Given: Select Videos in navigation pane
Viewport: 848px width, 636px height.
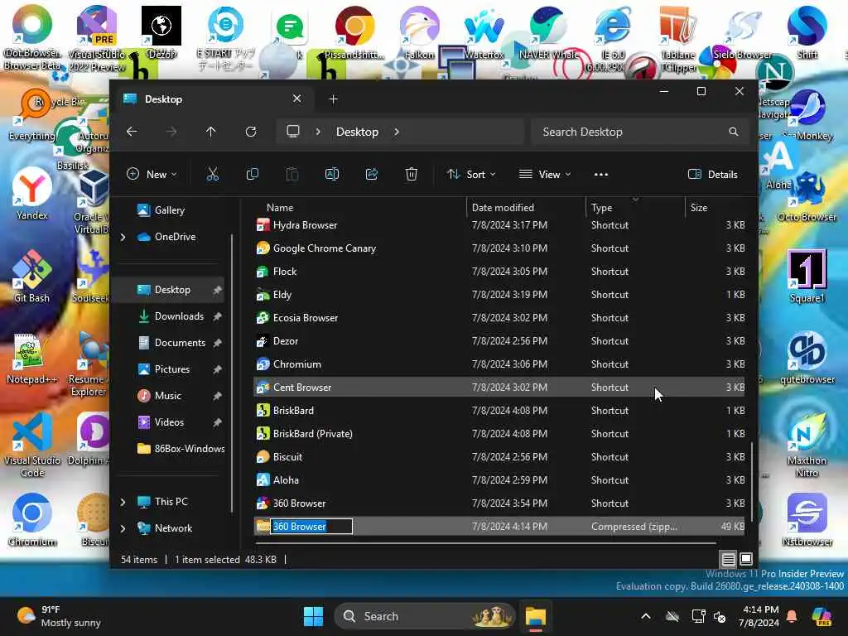Looking at the screenshot, I should (x=169, y=422).
